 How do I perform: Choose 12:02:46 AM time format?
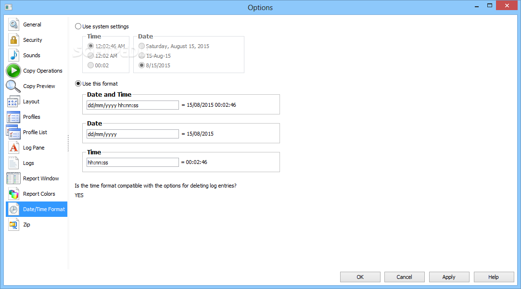click(x=106, y=46)
